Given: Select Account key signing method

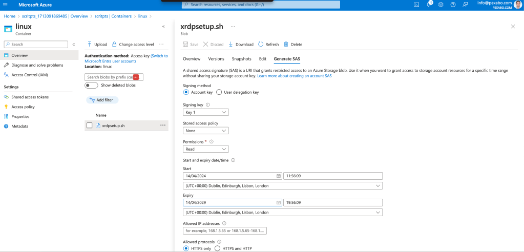Looking at the screenshot, I should click(x=186, y=92).
